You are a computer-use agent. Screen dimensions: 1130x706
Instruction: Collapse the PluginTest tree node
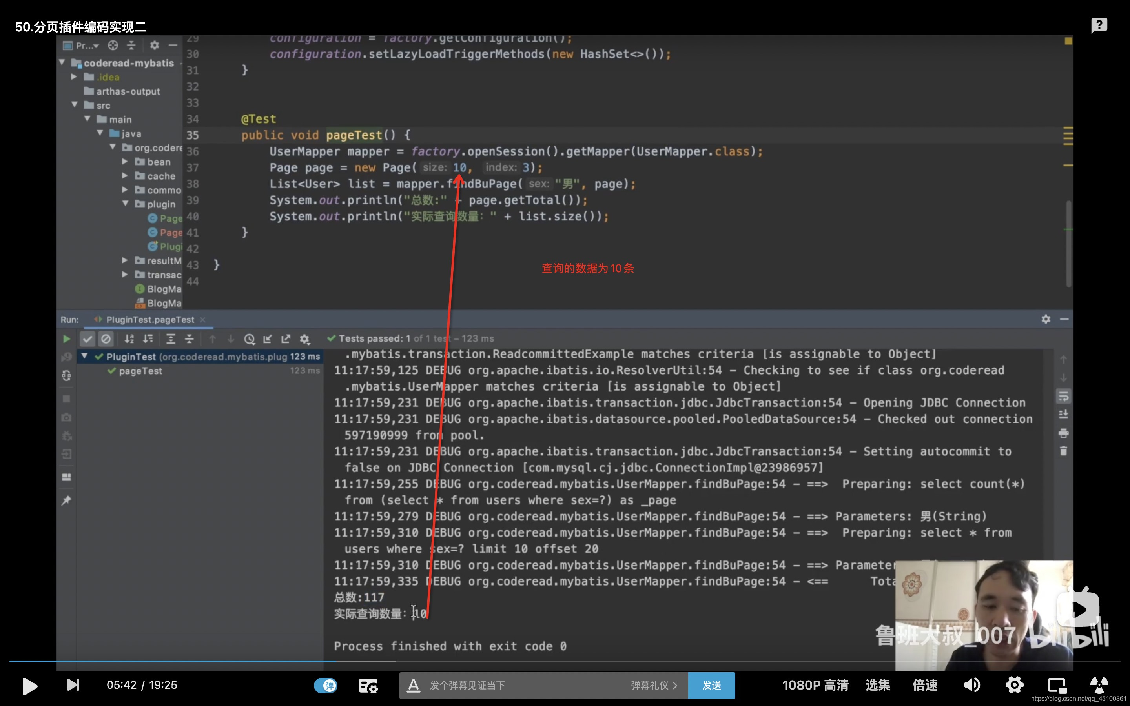[x=84, y=356]
